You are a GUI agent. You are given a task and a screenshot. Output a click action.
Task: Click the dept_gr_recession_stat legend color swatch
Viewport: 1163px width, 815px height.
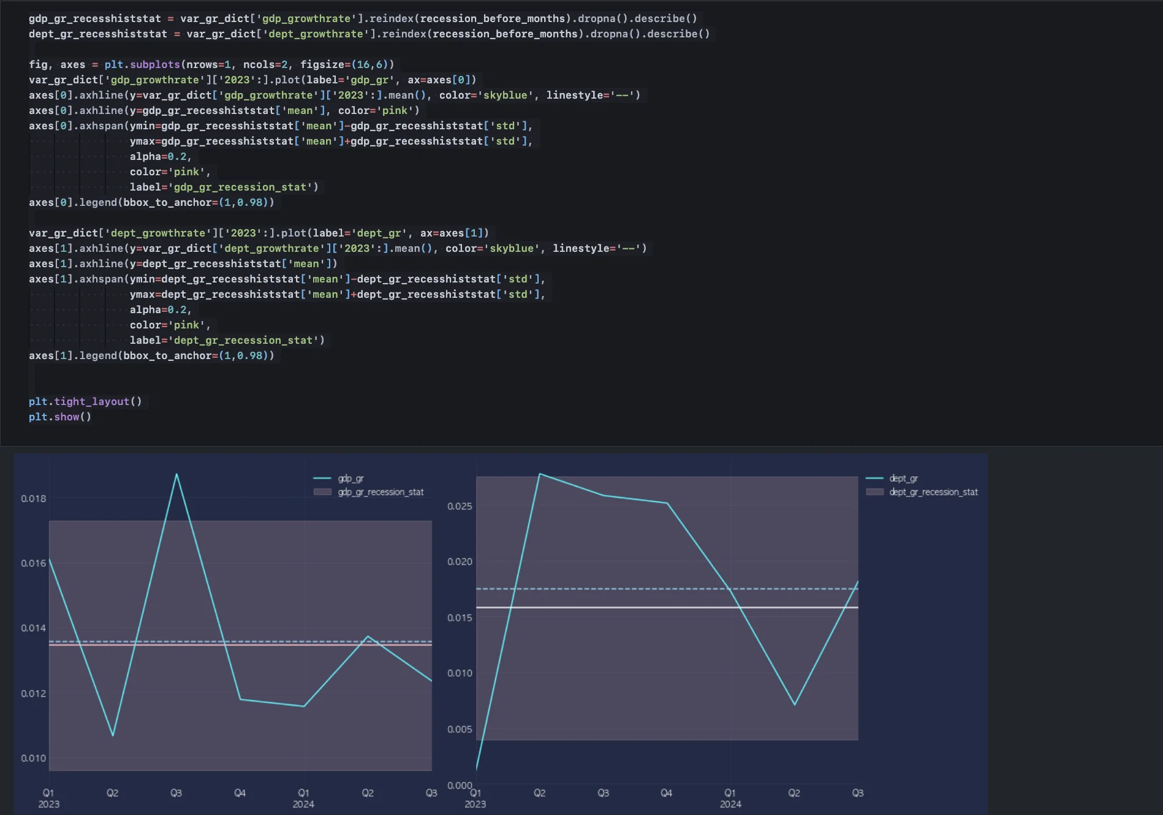(x=874, y=492)
